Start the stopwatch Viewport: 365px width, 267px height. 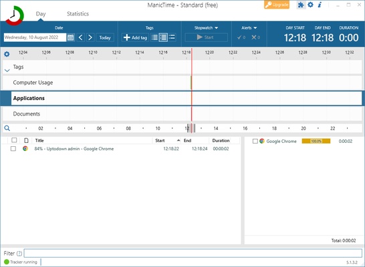point(206,37)
